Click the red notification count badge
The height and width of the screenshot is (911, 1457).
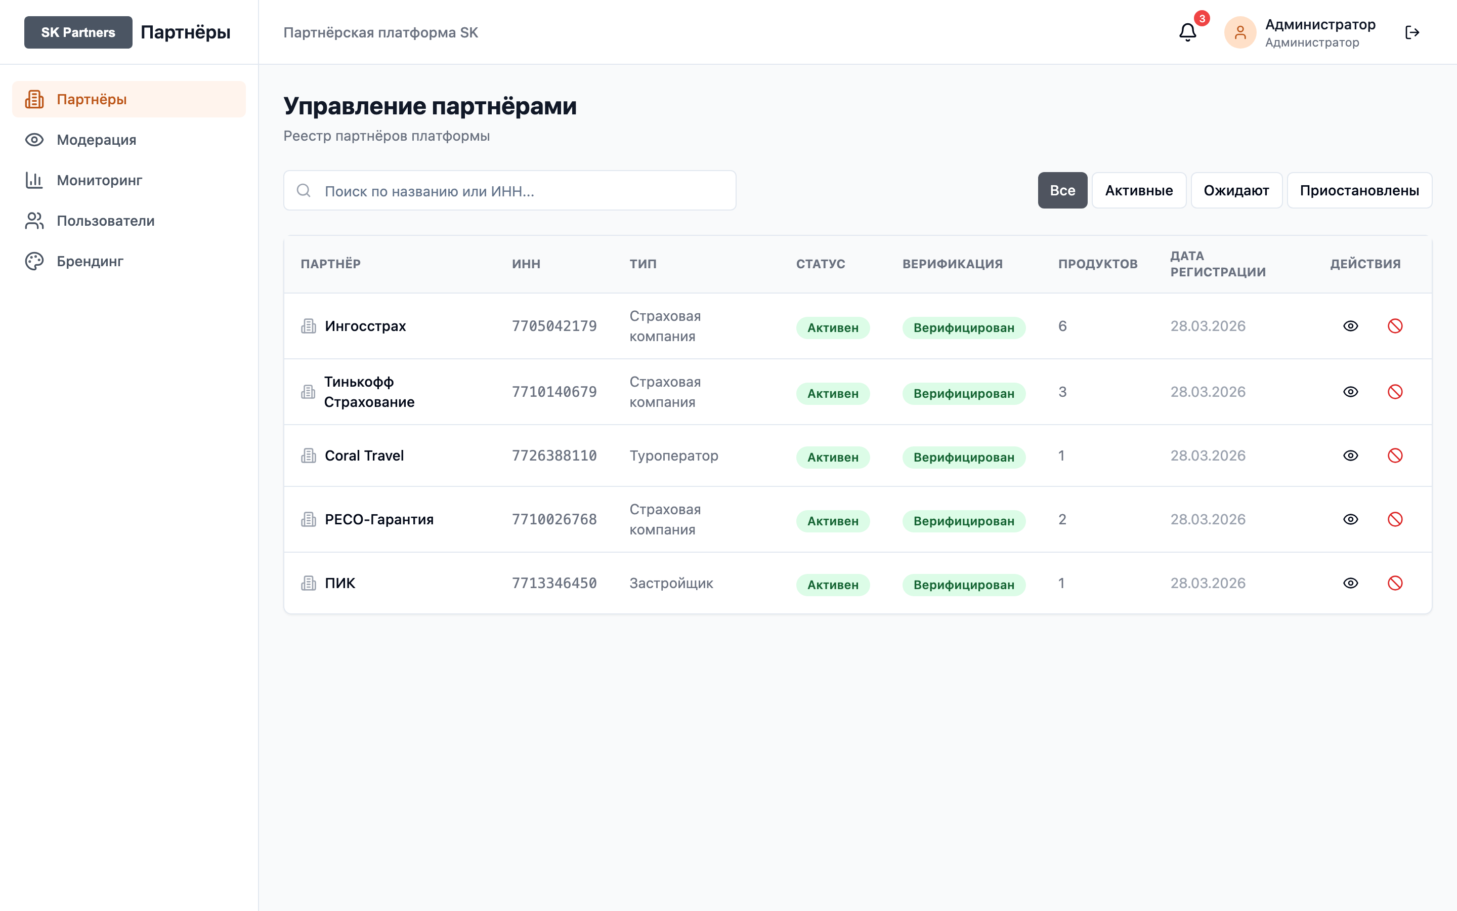pos(1202,18)
